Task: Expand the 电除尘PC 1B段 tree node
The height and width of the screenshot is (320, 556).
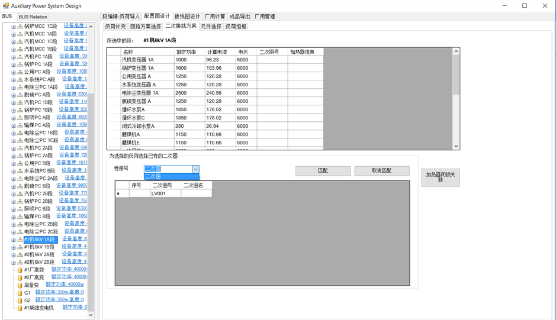Action: pyautogui.click(x=14, y=133)
